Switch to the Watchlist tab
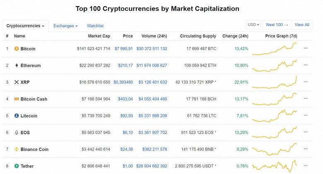This screenshot has width=323, height=174. point(95,26)
